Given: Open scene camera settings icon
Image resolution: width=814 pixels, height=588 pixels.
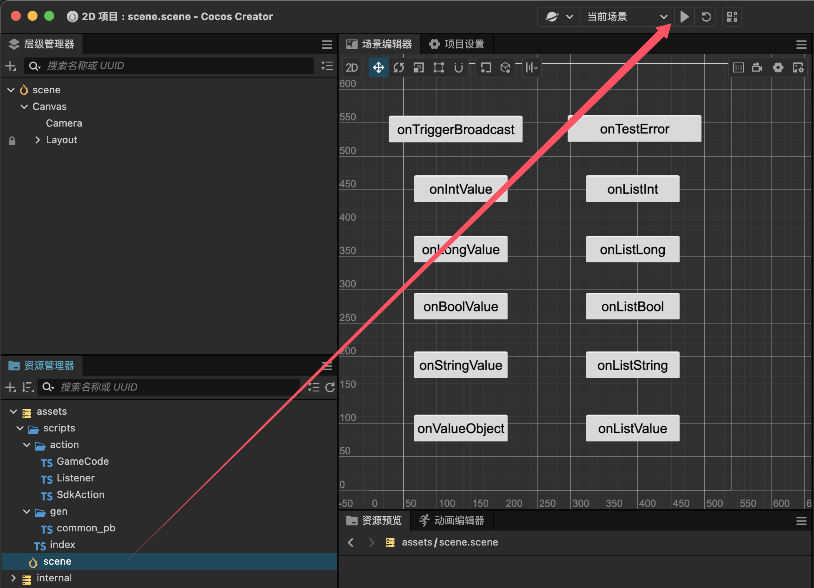Looking at the screenshot, I should pyautogui.click(x=757, y=67).
